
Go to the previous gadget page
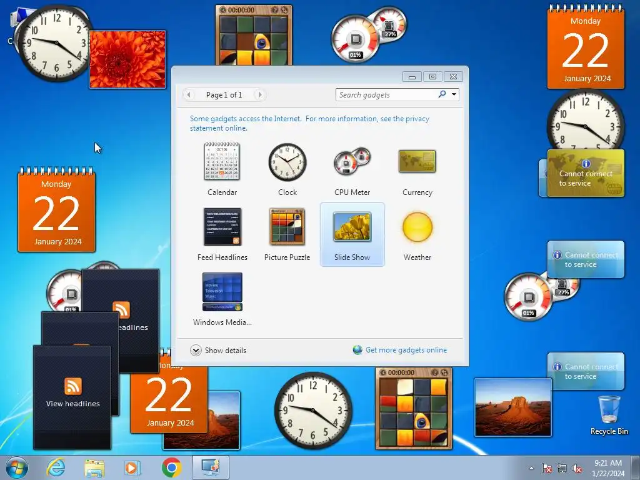[x=189, y=95]
